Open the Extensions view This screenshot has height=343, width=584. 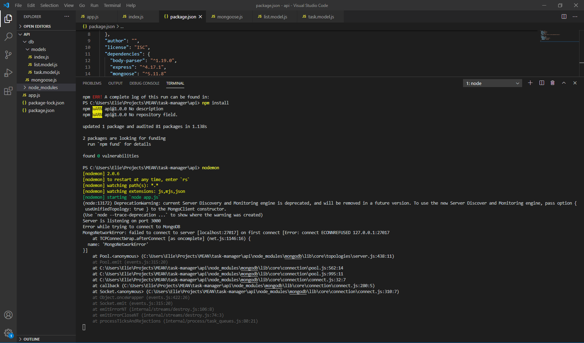[x=8, y=91]
